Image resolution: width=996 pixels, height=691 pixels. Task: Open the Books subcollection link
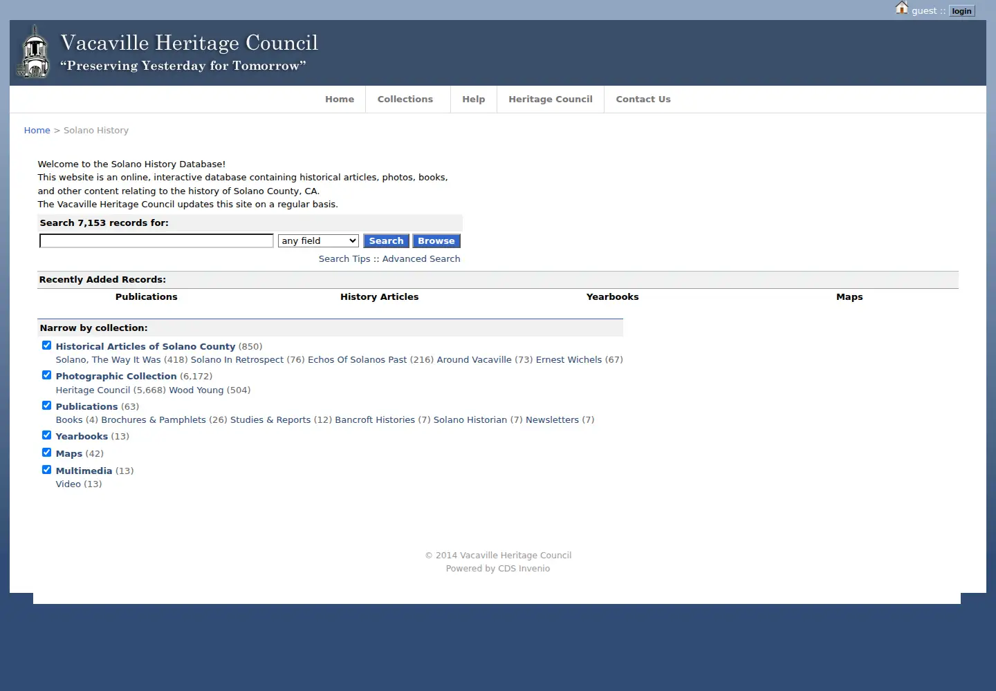coord(69,420)
